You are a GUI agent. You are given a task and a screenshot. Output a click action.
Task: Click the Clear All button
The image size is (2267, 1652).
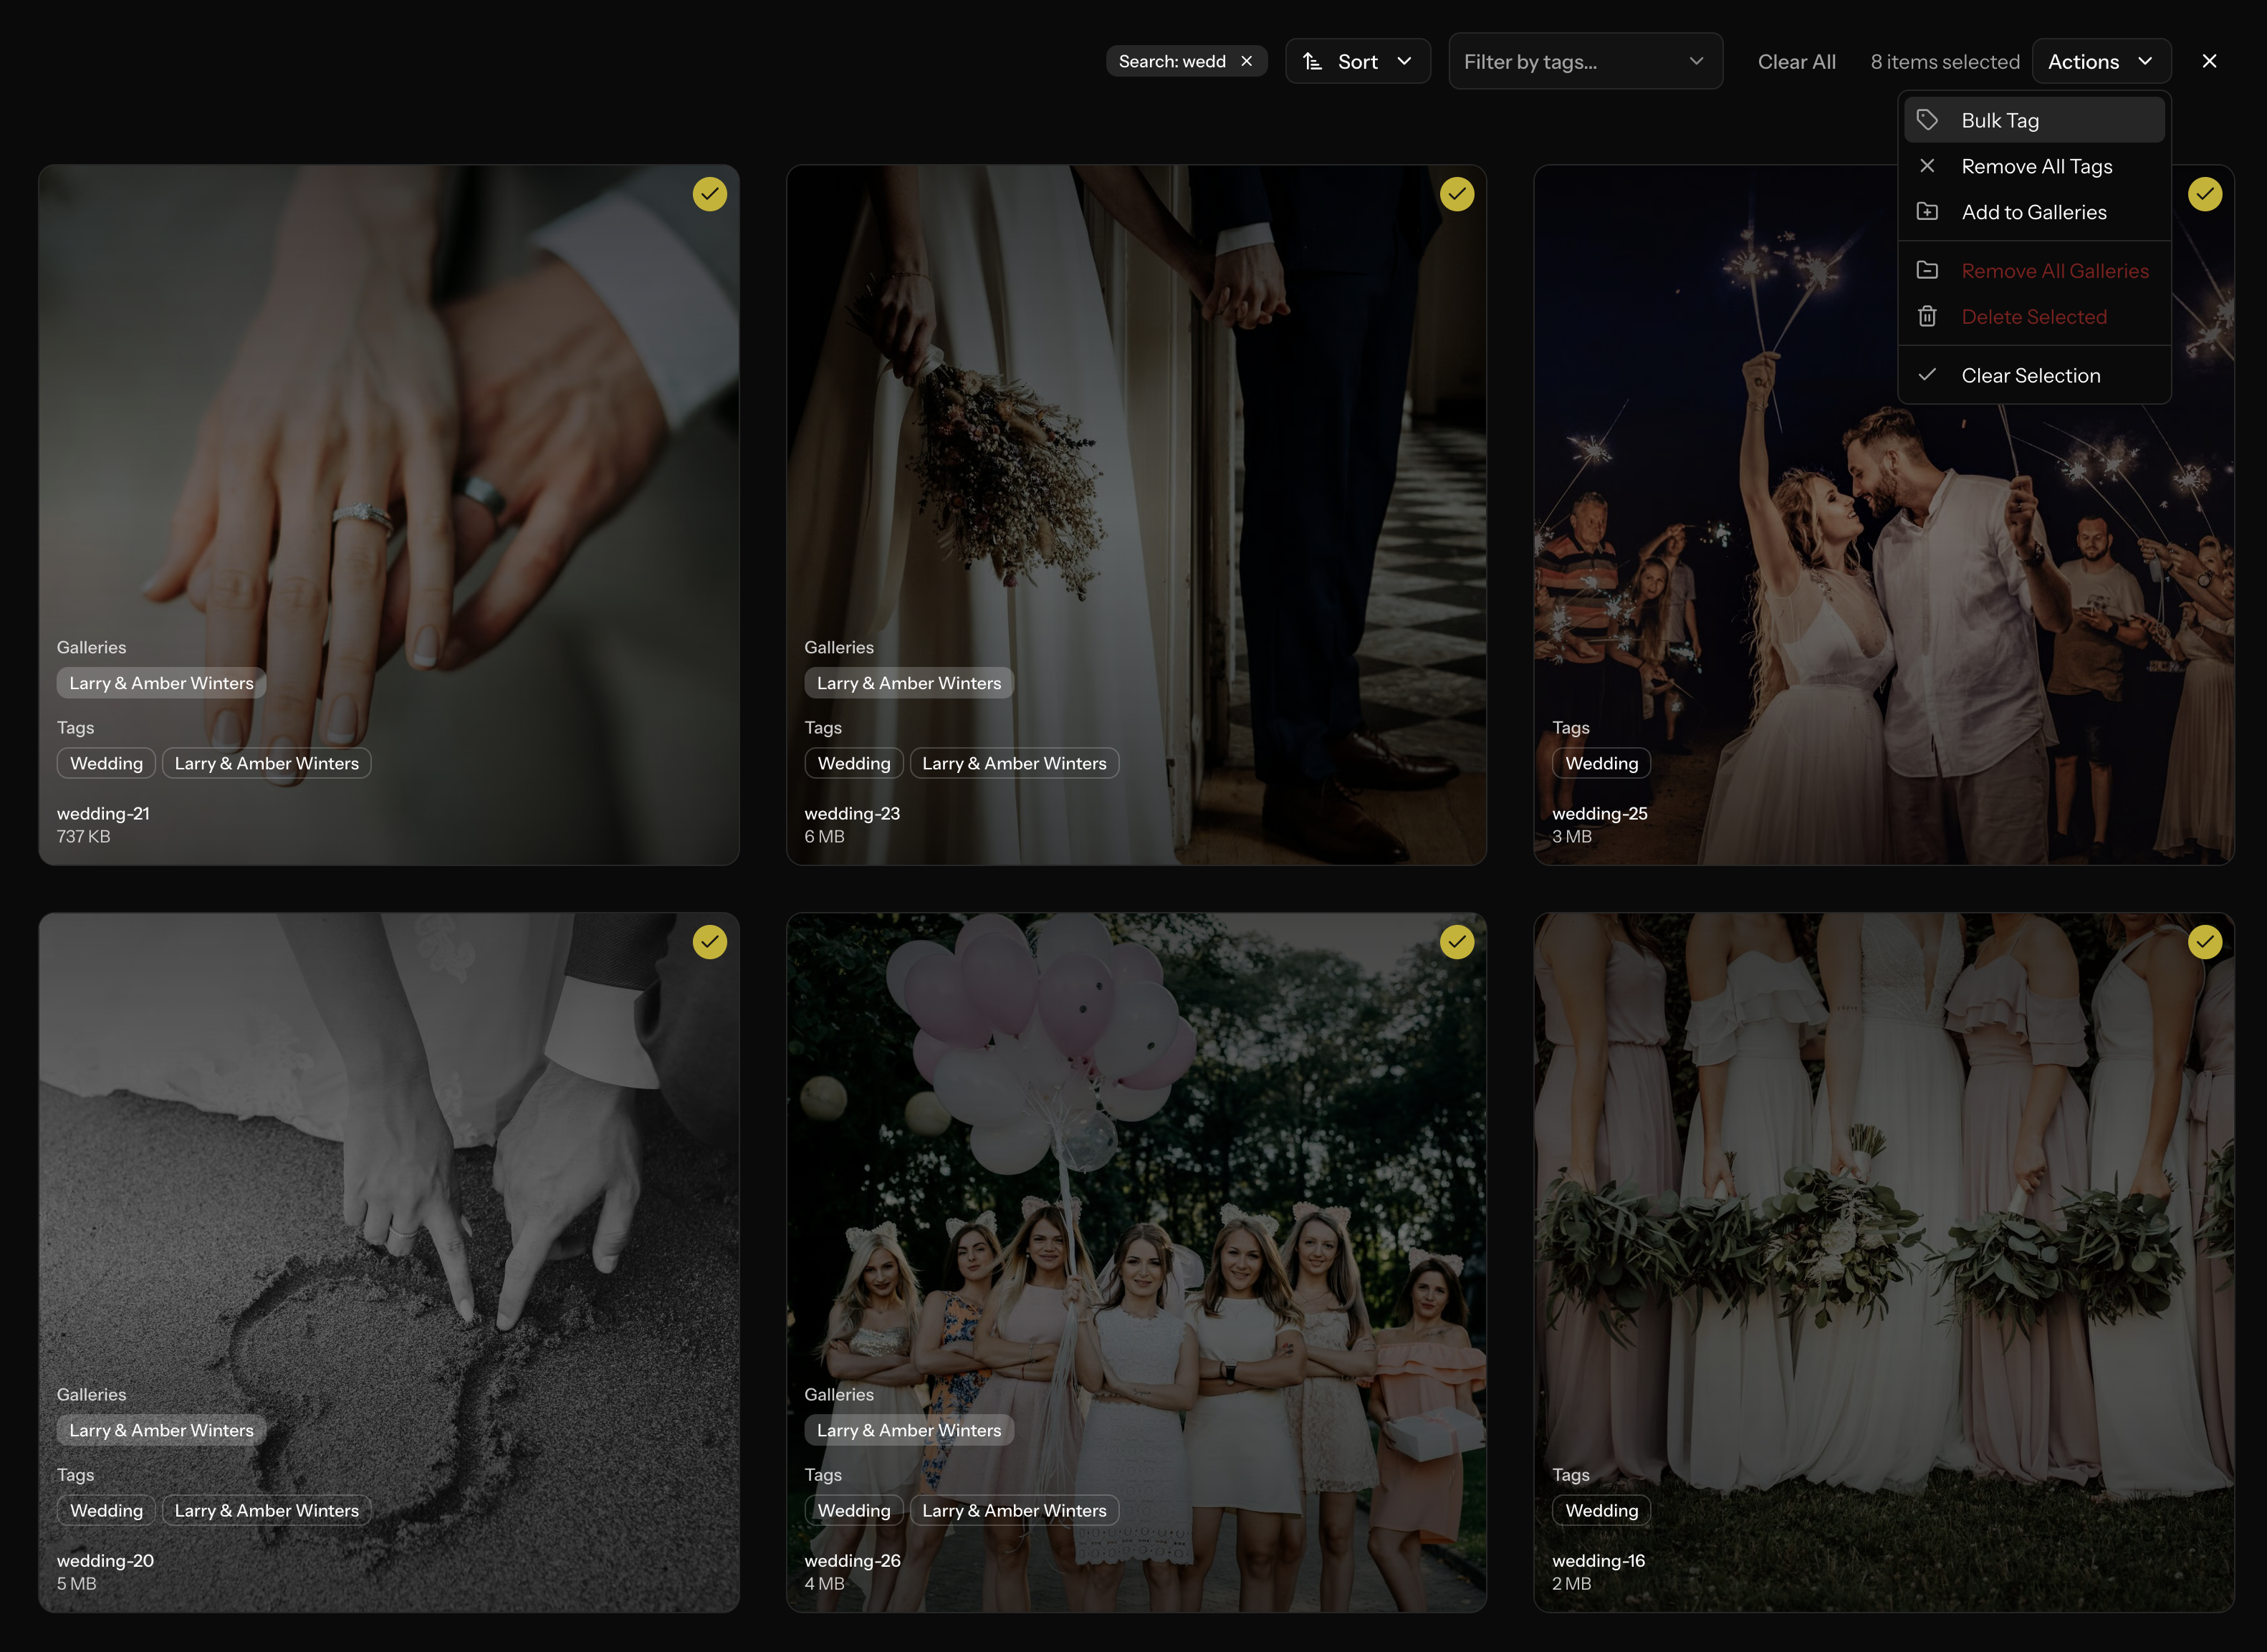[x=1796, y=62]
